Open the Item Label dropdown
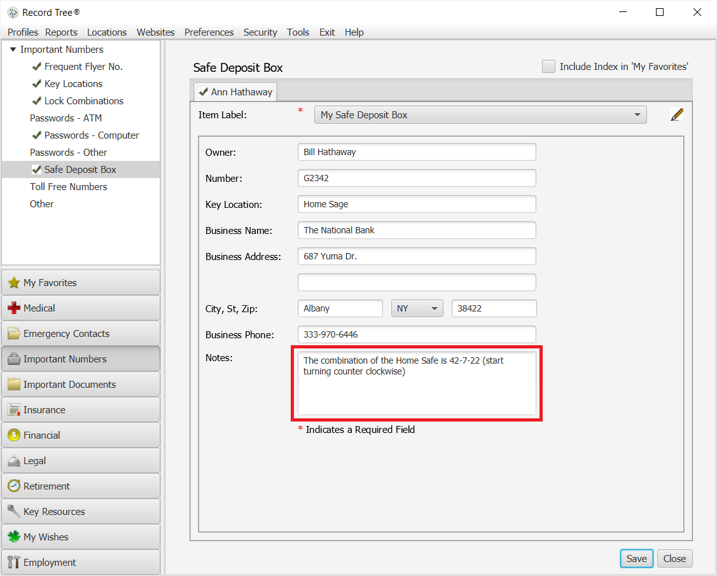This screenshot has height=576, width=717. (x=637, y=114)
